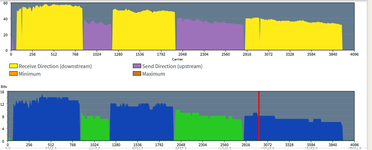Viewport: 372px width, 150px height.
Task: Select the brown Maximum legend swatch
Action: [137, 74]
